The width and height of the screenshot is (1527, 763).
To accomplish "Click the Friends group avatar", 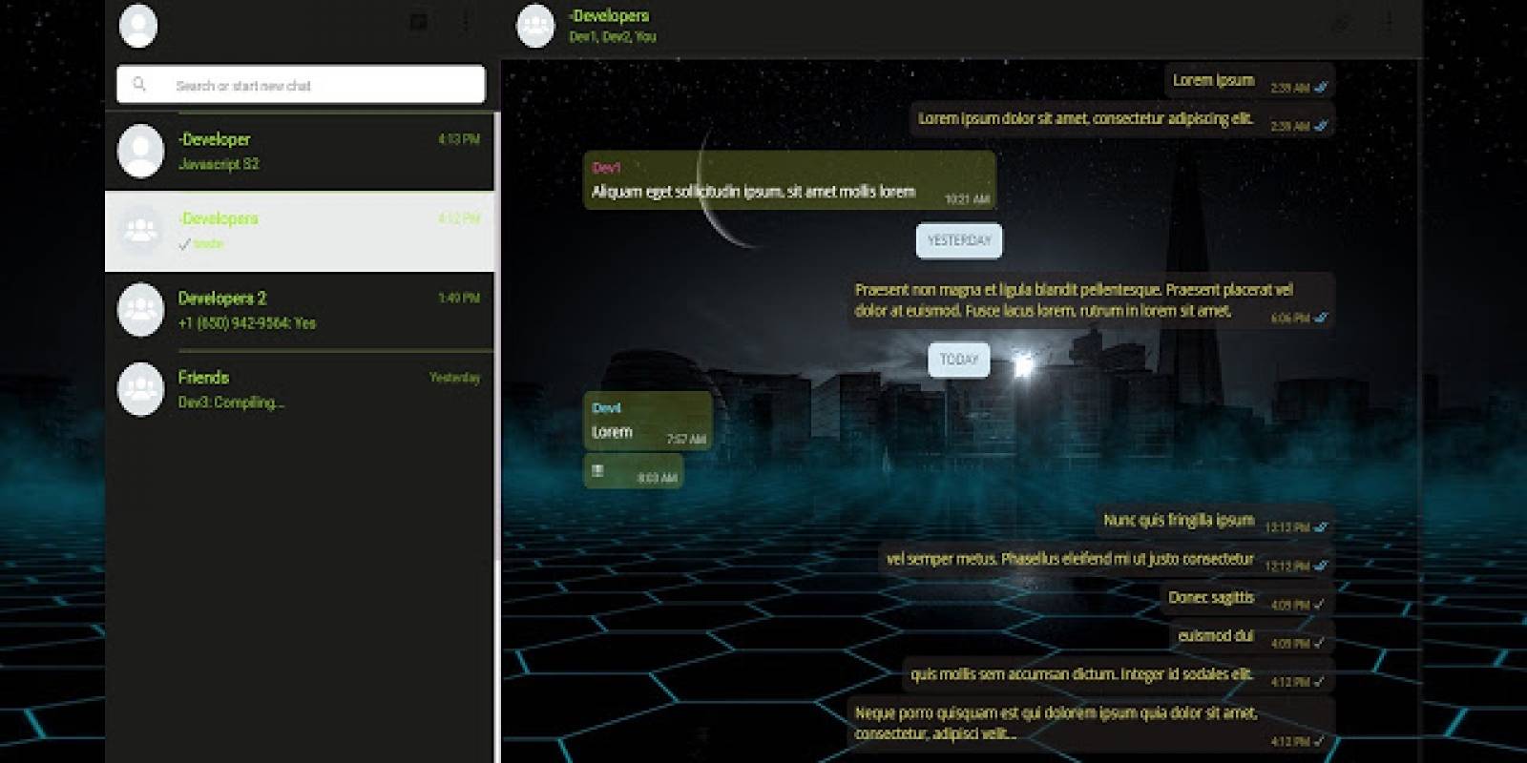I will tap(140, 389).
